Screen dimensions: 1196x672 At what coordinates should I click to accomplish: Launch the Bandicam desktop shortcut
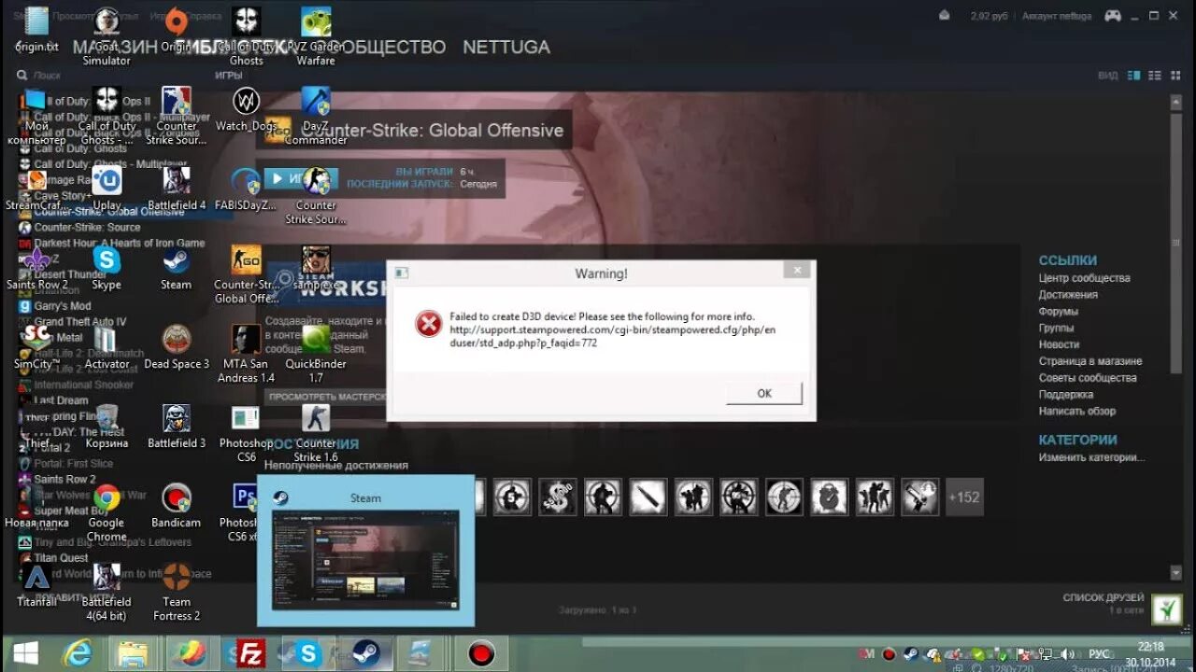176,506
